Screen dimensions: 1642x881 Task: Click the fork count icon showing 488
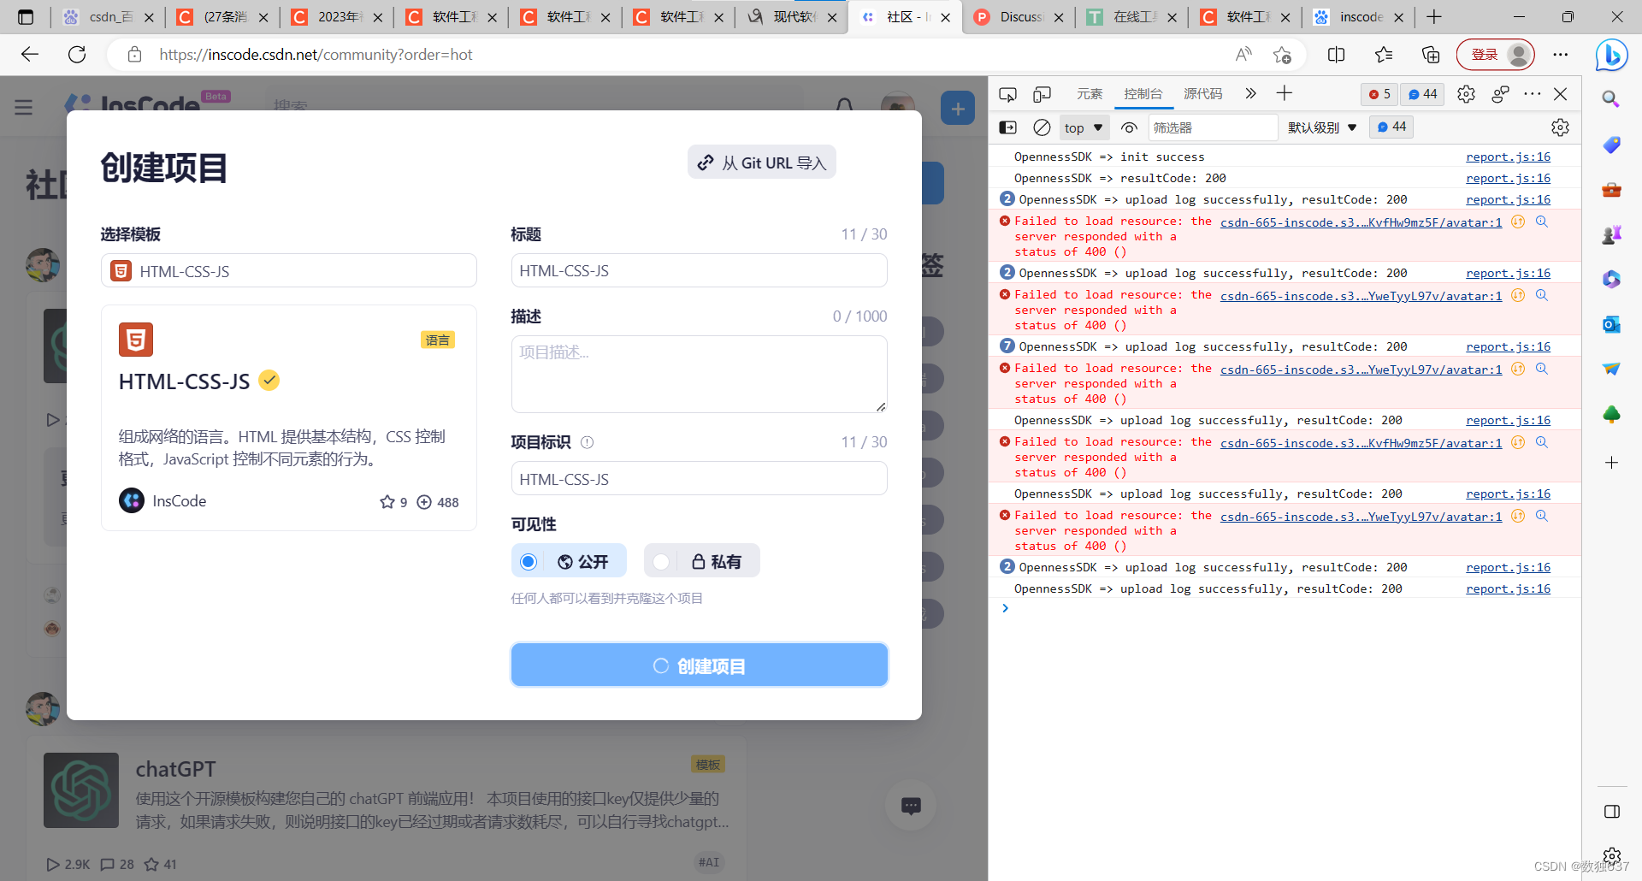pos(424,502)
